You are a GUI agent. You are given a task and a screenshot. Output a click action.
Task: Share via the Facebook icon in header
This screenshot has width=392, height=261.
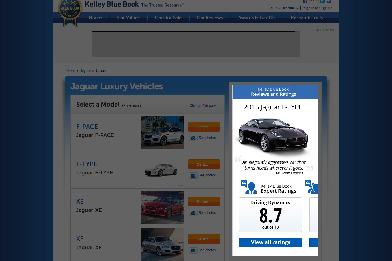305,1
